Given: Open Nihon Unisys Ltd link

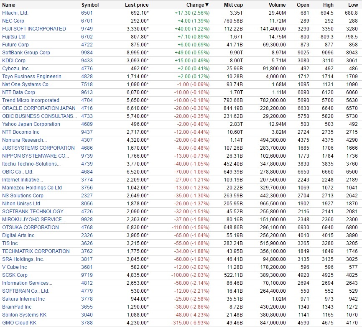Looking at the screenshot, I should tap(21, 204).
